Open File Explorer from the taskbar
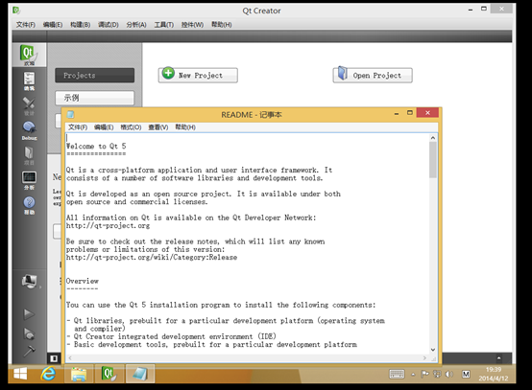 (79, 374)
